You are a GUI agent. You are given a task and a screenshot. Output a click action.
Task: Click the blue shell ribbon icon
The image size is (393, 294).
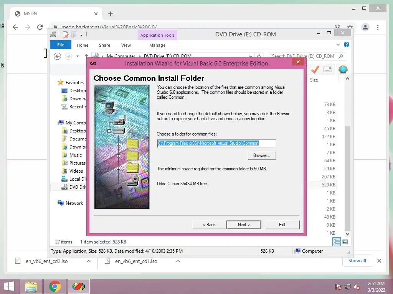[x=343, y=69]
